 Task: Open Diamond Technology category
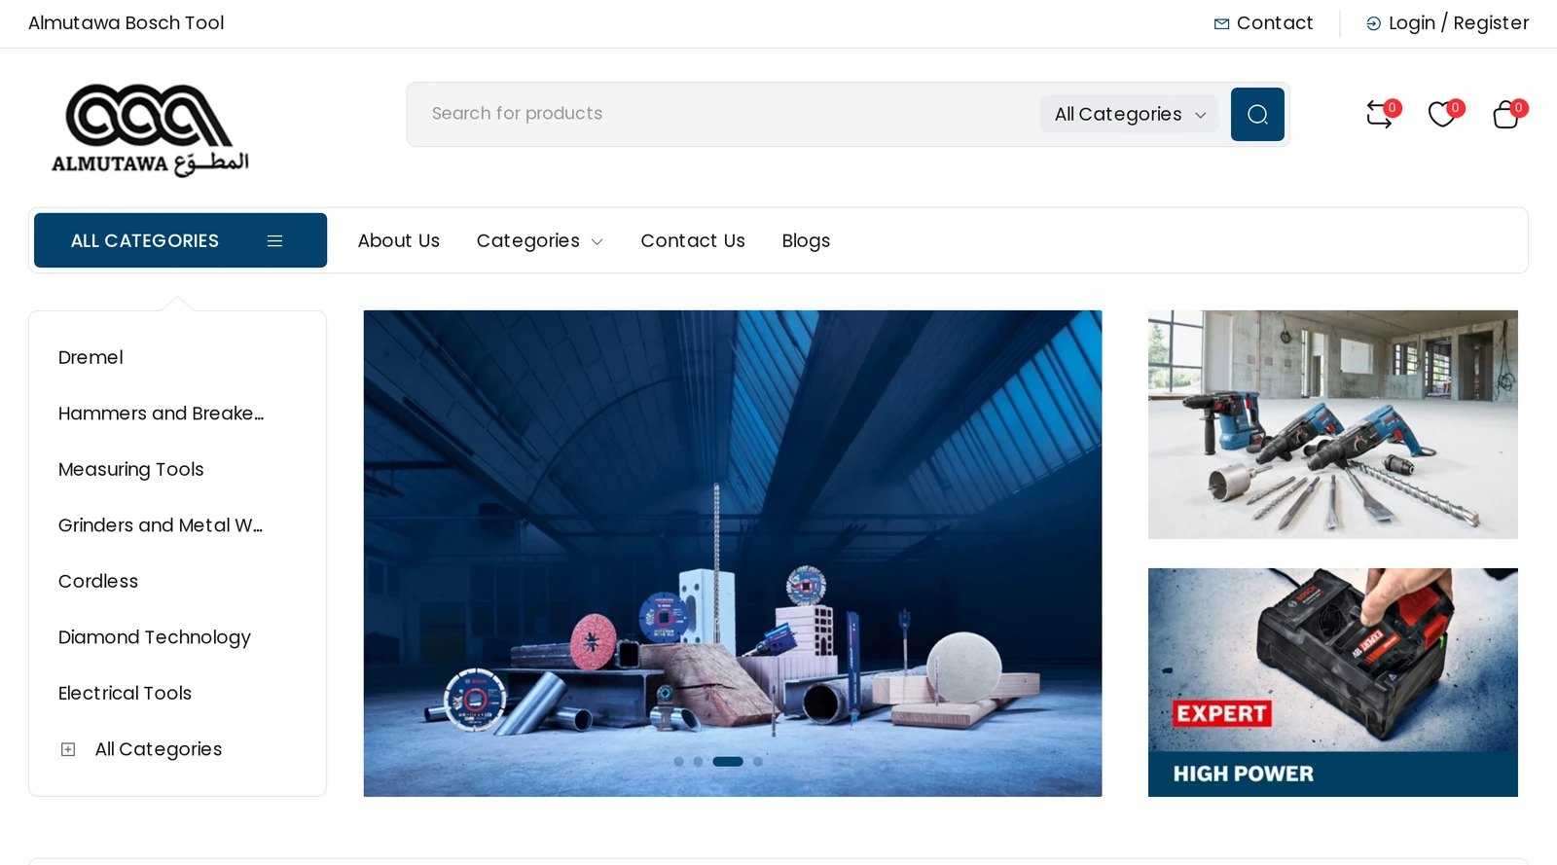(154, 637)
